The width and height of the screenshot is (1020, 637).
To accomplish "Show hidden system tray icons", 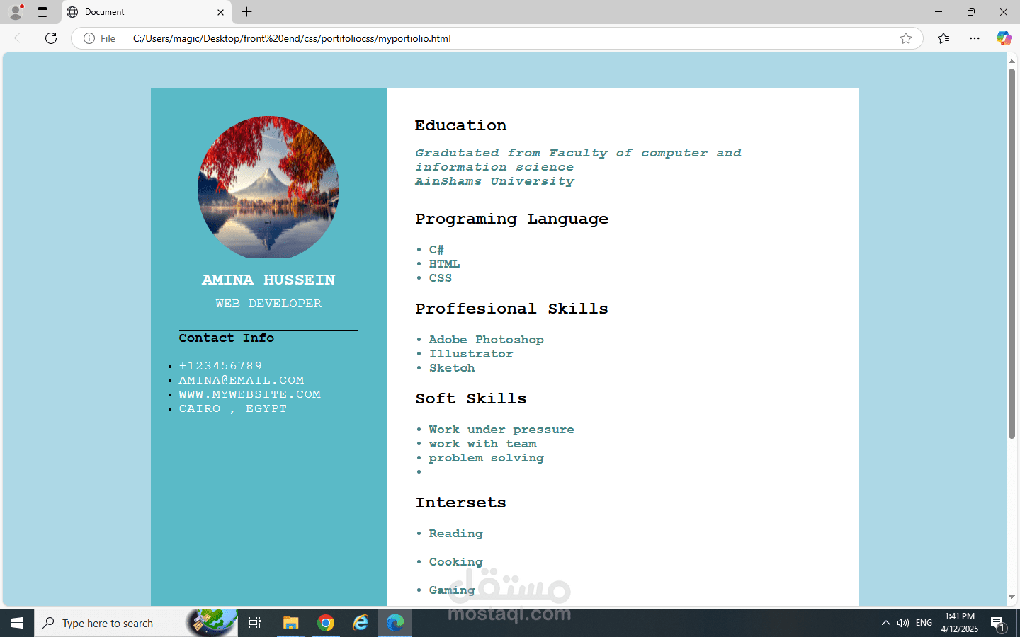I will (x=885, y=623).
